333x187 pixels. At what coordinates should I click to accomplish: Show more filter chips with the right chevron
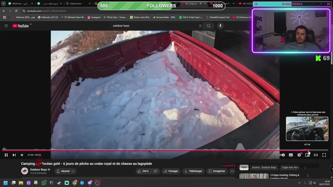click(x=305, y=168)
